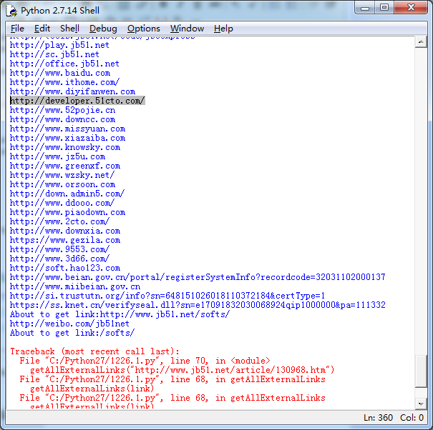Click the line http://office.jb51.net
The width and height of the screenshot is (433, 430).
click(64, 64)
